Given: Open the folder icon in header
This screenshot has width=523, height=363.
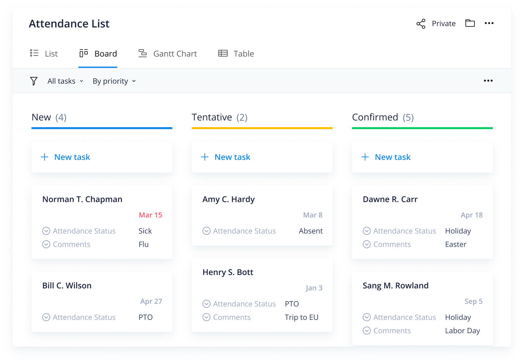Looking at the screenshot, I should [470, 23].
